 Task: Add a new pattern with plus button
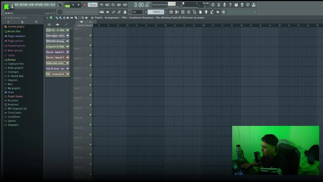pyautogui.click(x=166, y=12)
